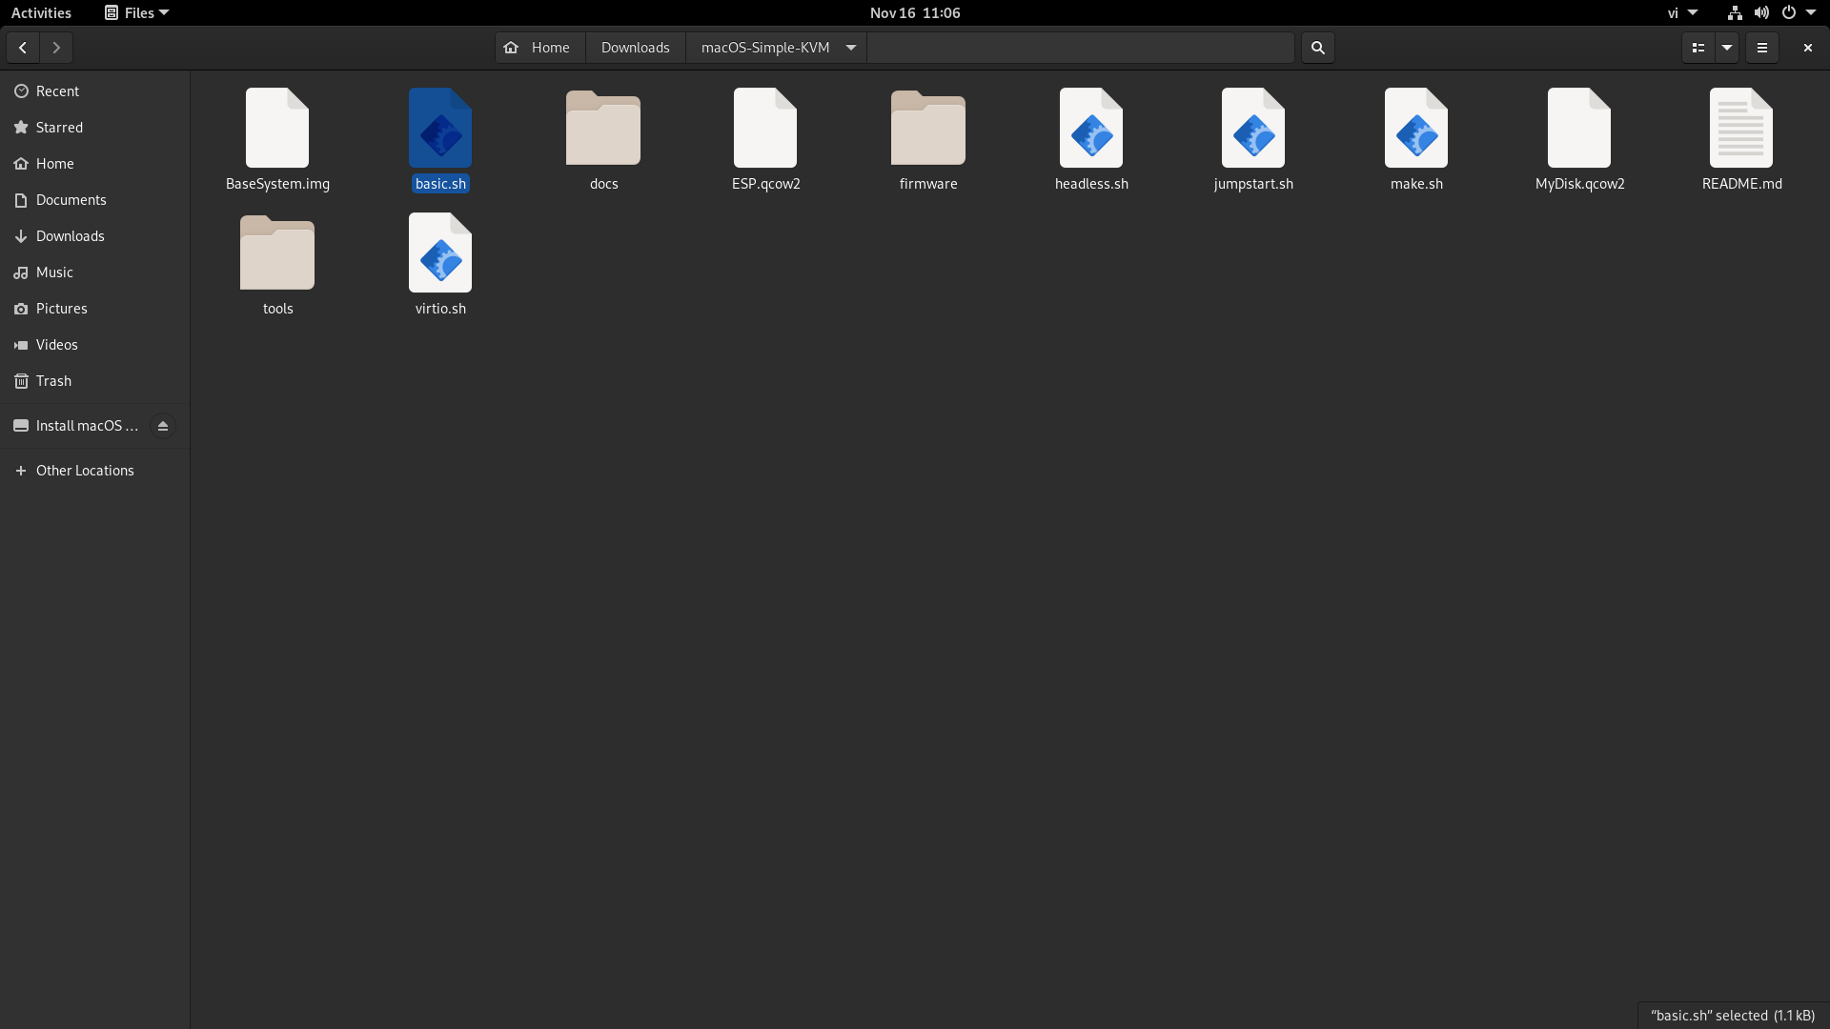Select the virtio.sh script
The image size is (1830, 1029).
click(440, 253)
